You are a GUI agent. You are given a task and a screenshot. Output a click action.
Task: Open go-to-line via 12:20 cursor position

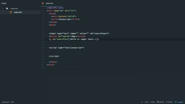(x=12, y=102)
